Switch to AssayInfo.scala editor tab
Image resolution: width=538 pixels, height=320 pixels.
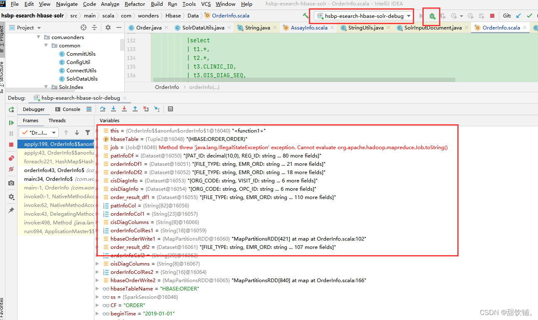click(309, 28)
